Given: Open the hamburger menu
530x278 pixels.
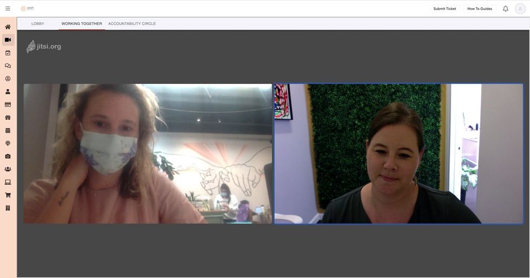Looking at the screenshot, I should tap(8, 9).
